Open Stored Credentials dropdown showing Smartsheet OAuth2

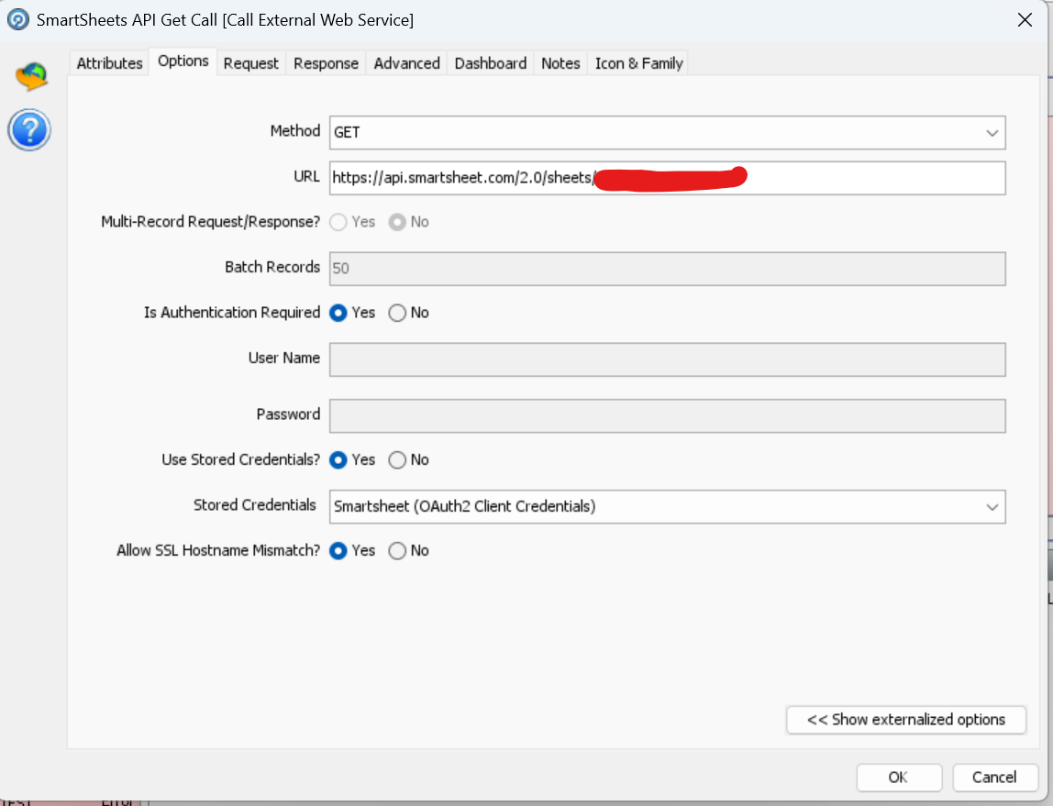(x=667, y=507)
